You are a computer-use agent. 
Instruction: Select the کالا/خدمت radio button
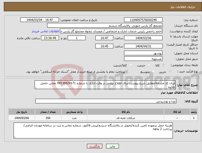130,65
